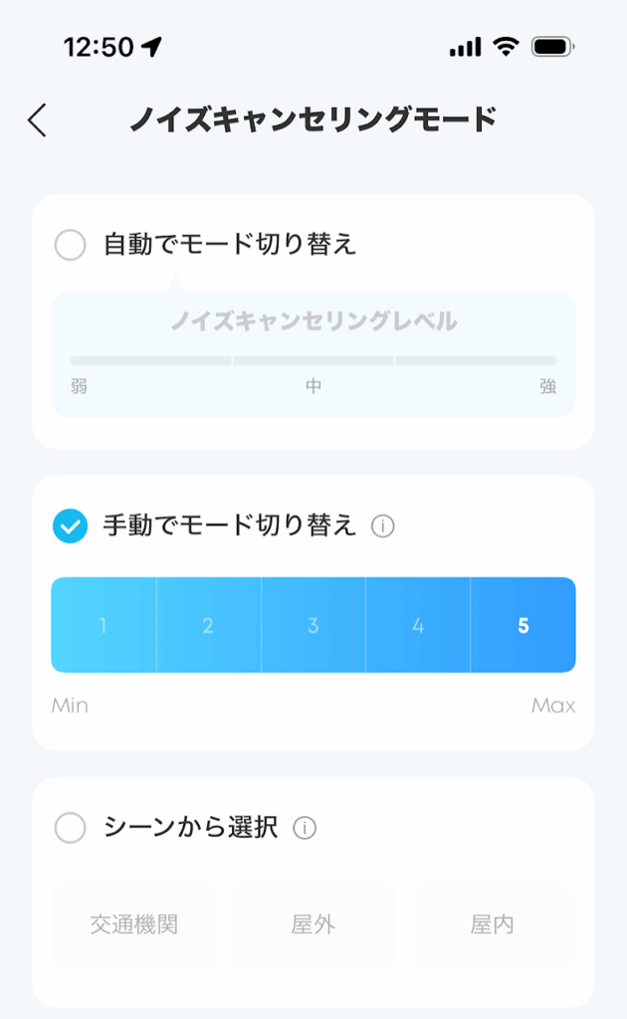Set manual noise cancelling level to 1
The width and height of the screenshot is (627, 1019).
[x=104, y=626]
